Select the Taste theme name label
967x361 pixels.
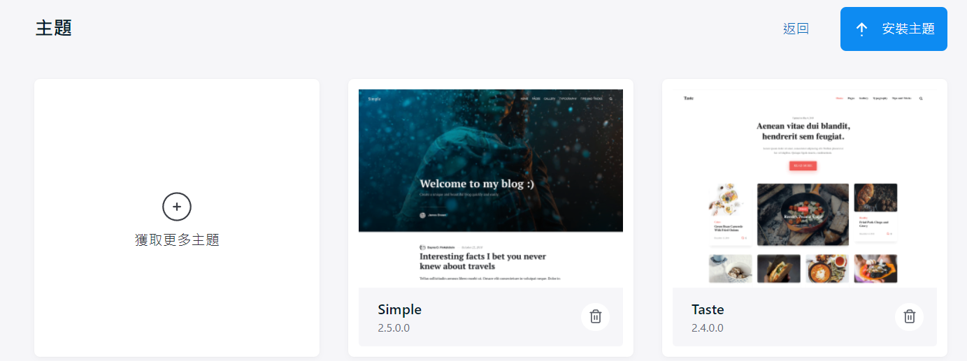(708, 309)
